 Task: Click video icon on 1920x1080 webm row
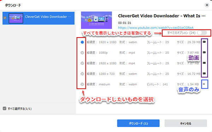204,42
